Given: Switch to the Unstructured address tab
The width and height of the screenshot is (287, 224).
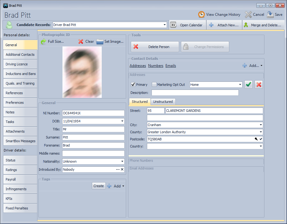Looking at the screenshot, I should tap(163, 102).
